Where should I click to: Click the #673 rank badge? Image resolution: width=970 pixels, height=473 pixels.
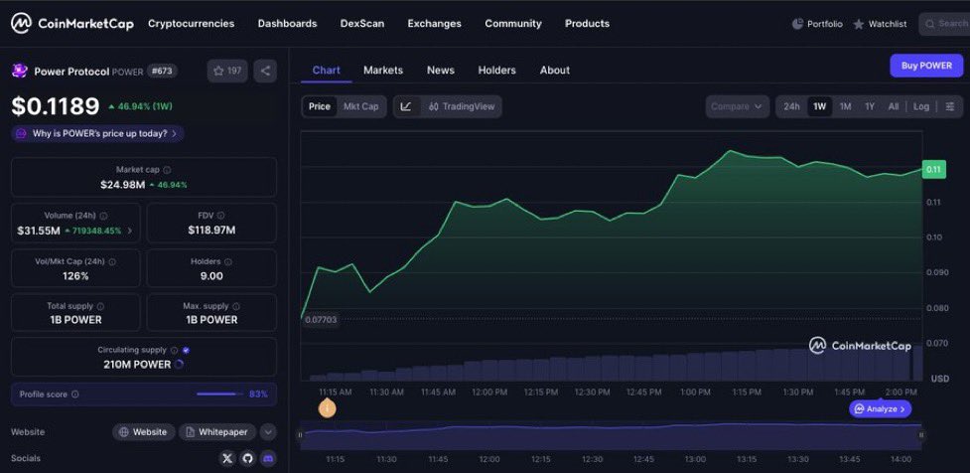(x=163, y=72)
